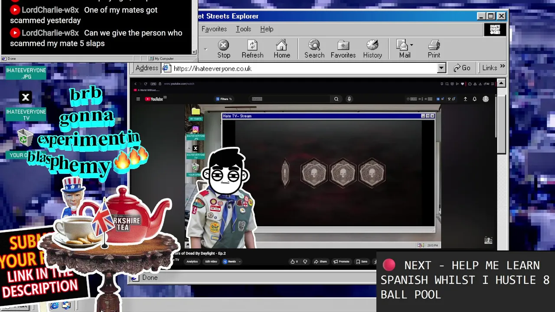Click the Print toolbar button
The height and width of the screenshot is (312, 555).
434,49
